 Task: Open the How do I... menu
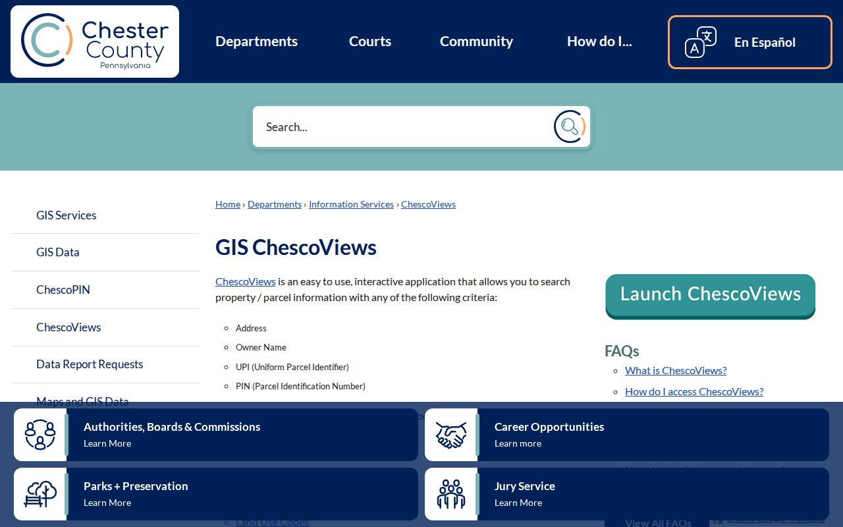click(599, 42)
